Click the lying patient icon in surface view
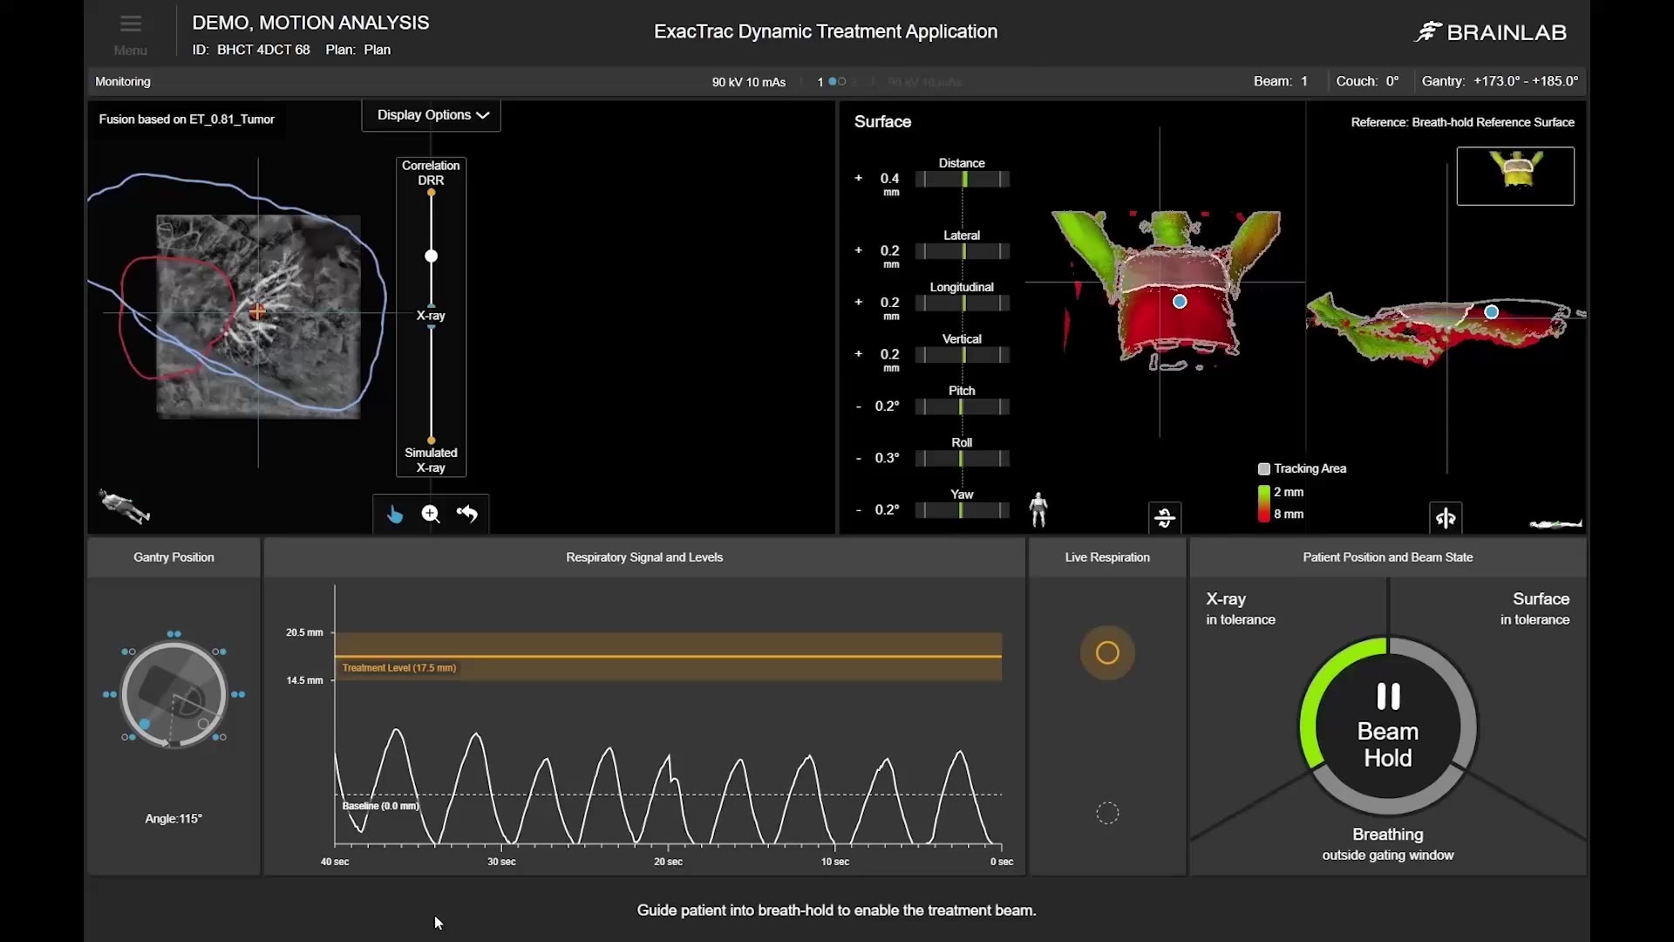Image resolution: width=1674 pixels, height=942 pixels. [x=1556, y=524]
